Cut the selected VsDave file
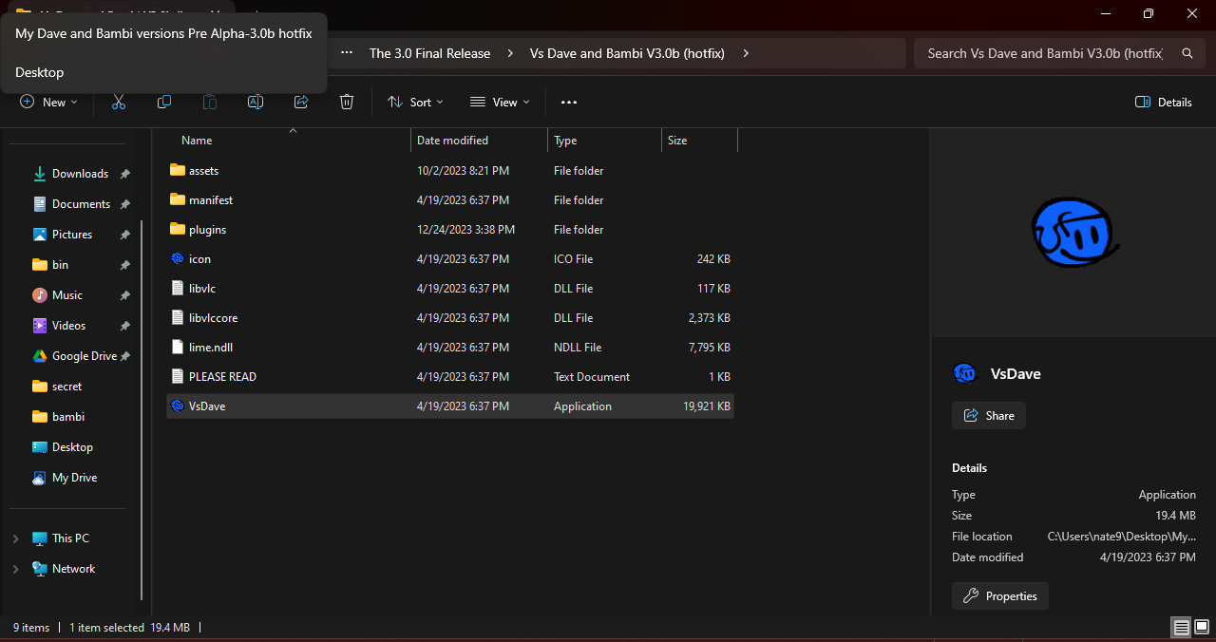Image resolution: width=1216 pixels, height=642 pixels. click(x=118, y=102)
